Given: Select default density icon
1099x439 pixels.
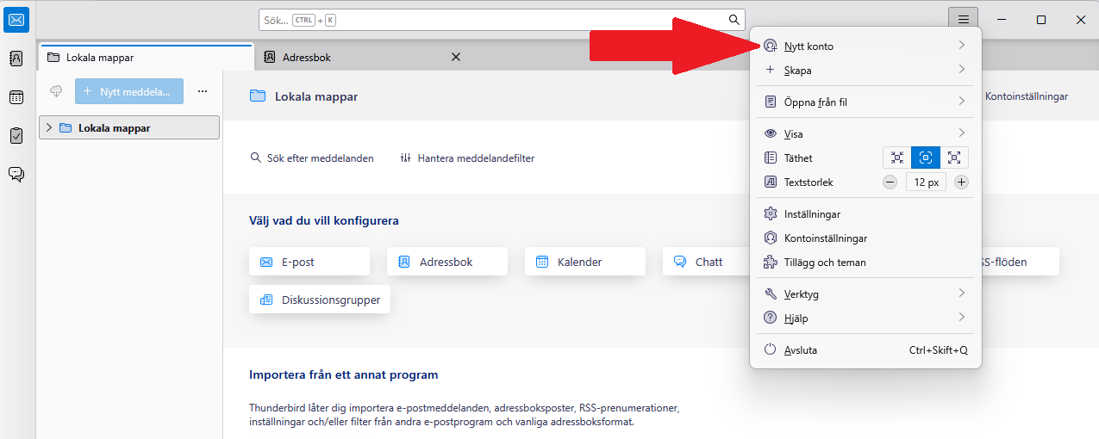Looking at the screenshot, I should [x=926, y=158].
